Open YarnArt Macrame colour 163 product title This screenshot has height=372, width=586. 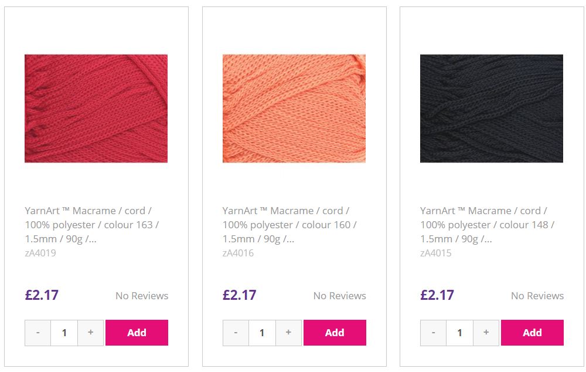click(x=92, y=225)
